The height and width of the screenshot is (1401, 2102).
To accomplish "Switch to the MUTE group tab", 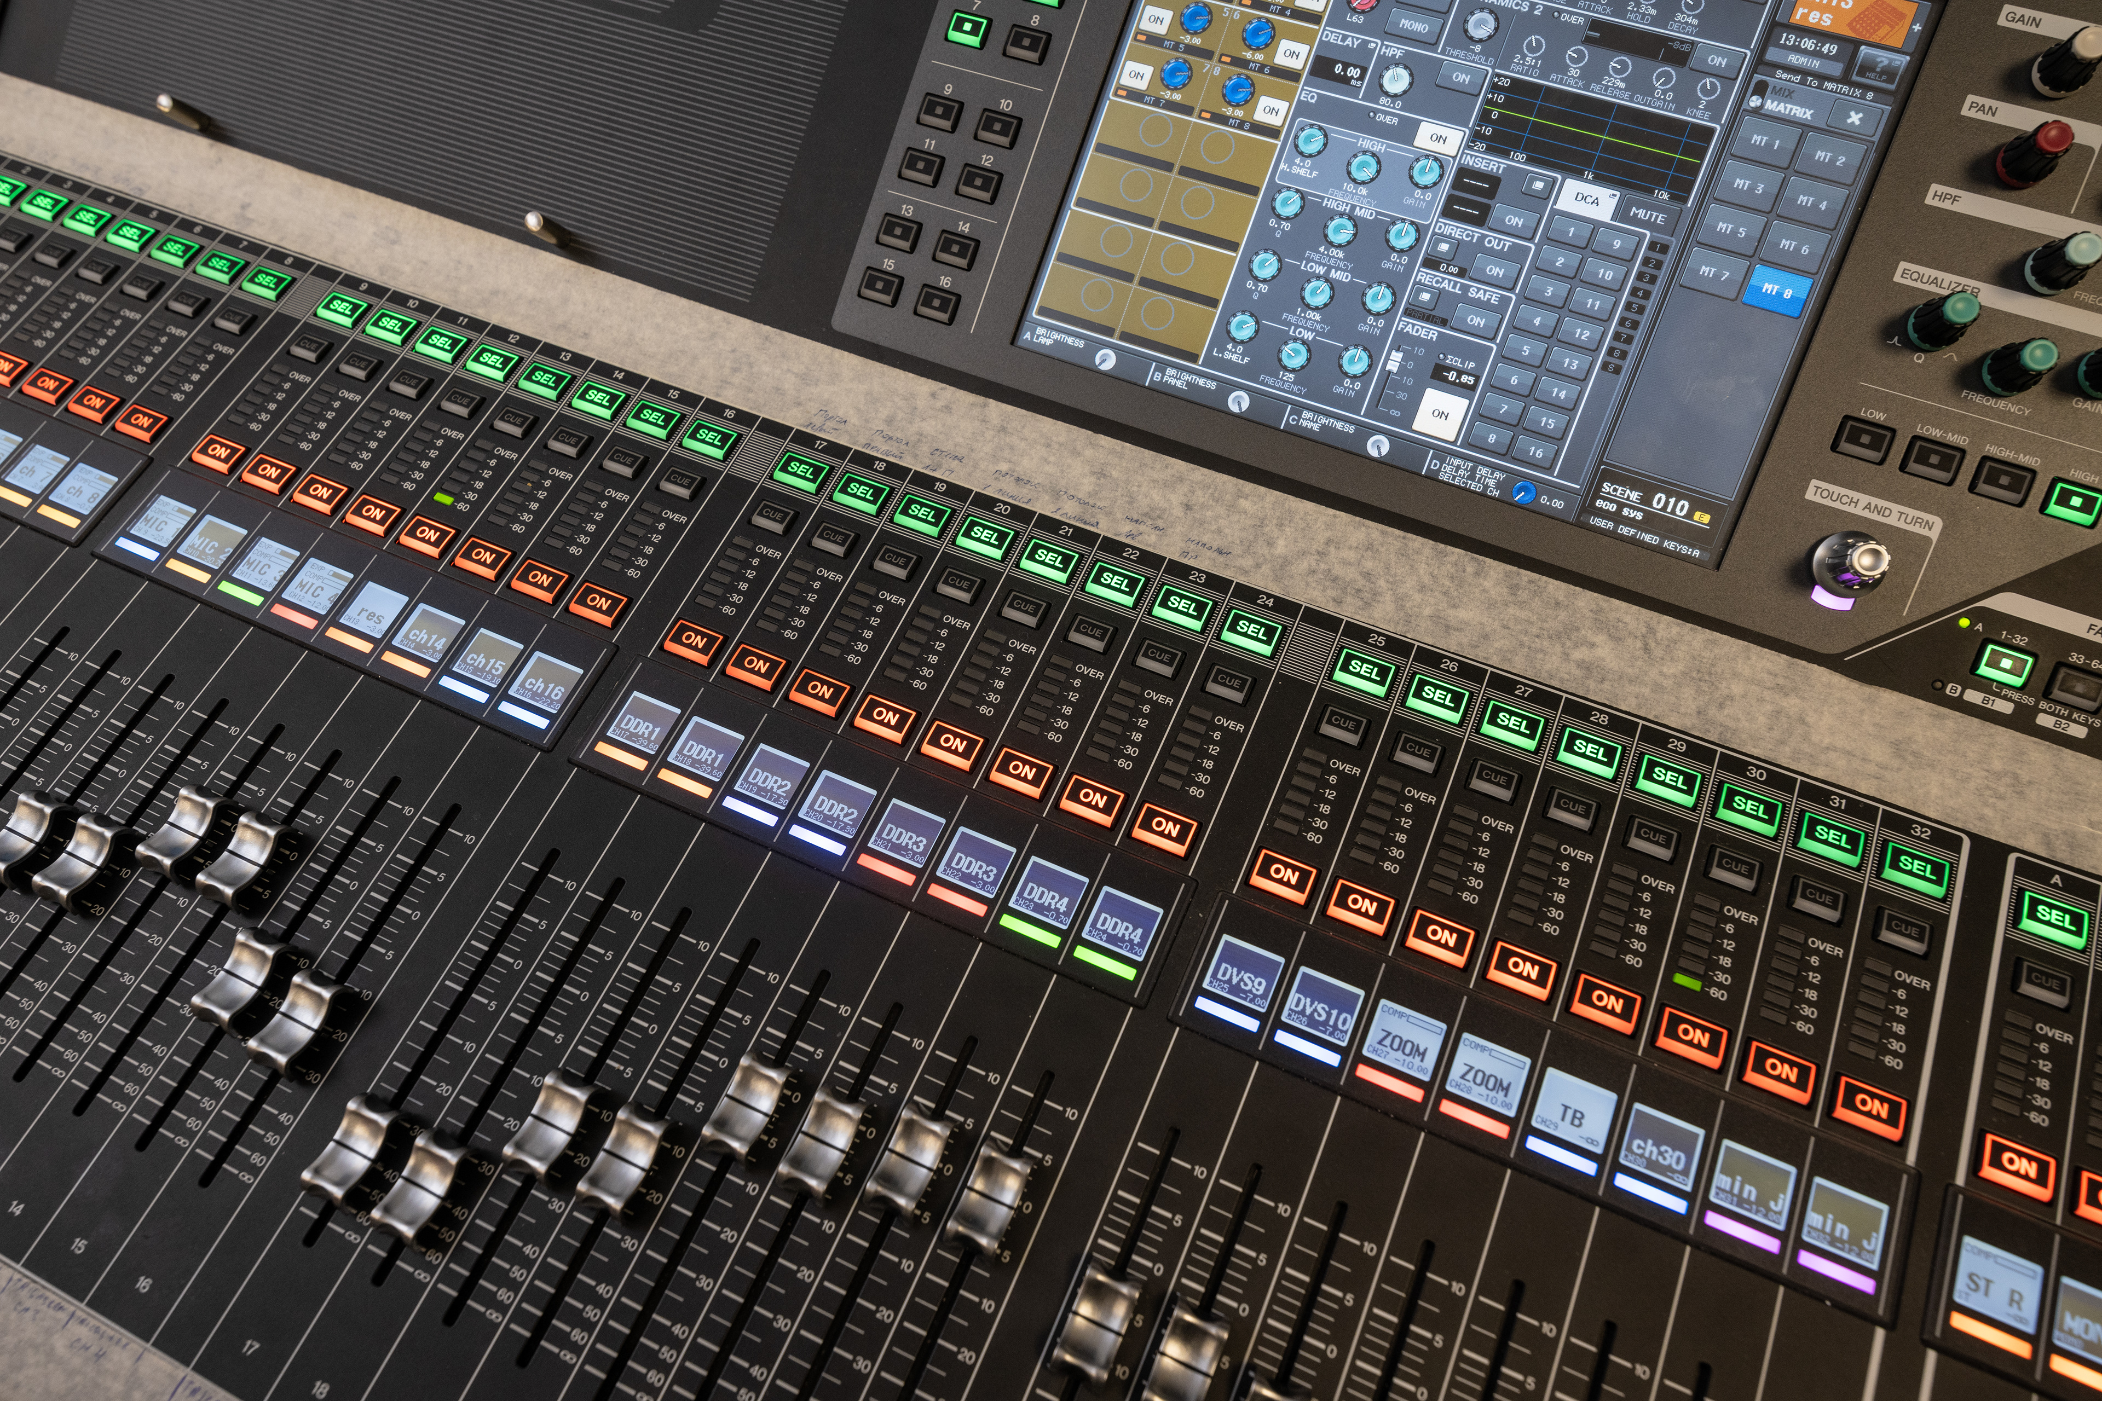I will 1647,215.
